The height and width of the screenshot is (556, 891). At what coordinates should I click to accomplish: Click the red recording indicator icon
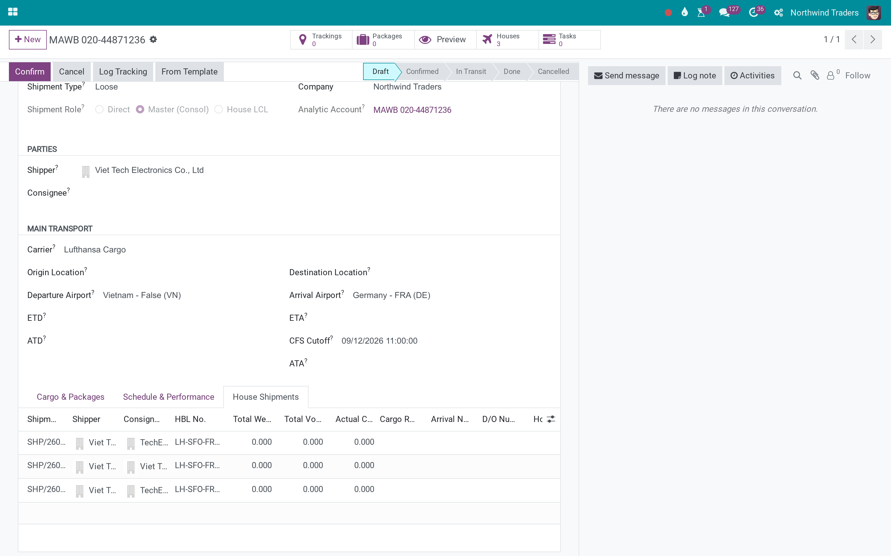(668, 13)
